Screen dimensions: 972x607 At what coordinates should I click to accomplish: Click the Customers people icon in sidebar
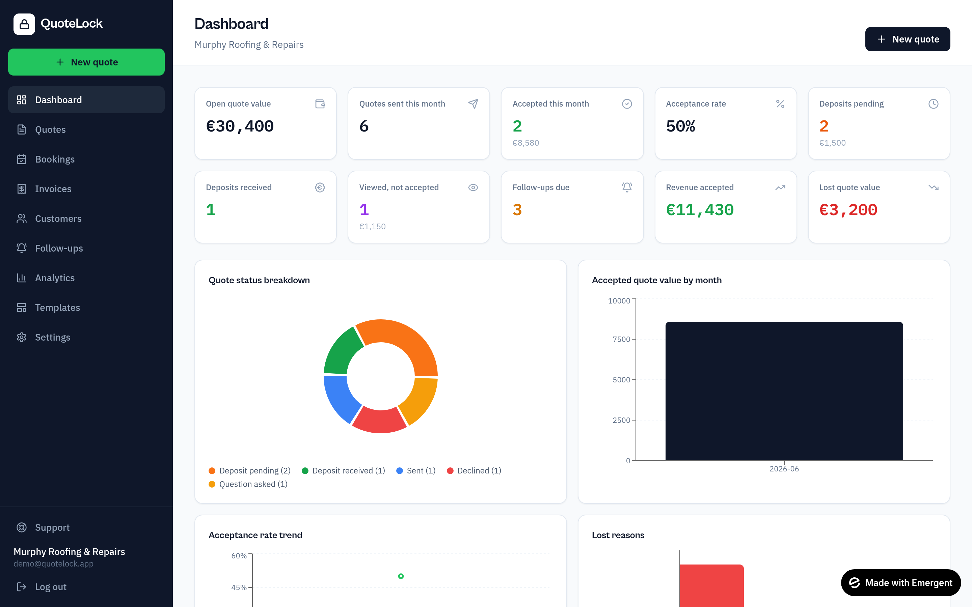click(x=22, y=219)
